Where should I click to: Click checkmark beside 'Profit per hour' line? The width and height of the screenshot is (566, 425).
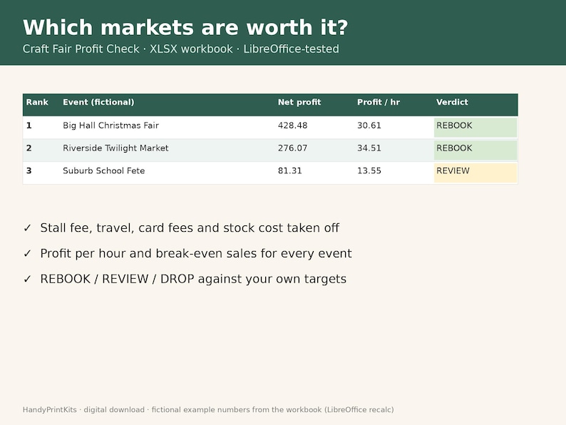[27, 254]
